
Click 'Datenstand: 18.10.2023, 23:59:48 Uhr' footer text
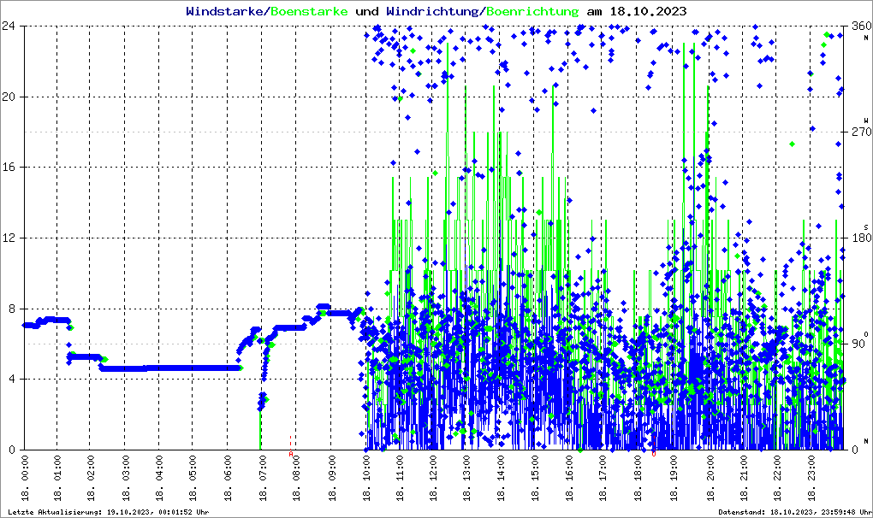click(x=794, y=512)
